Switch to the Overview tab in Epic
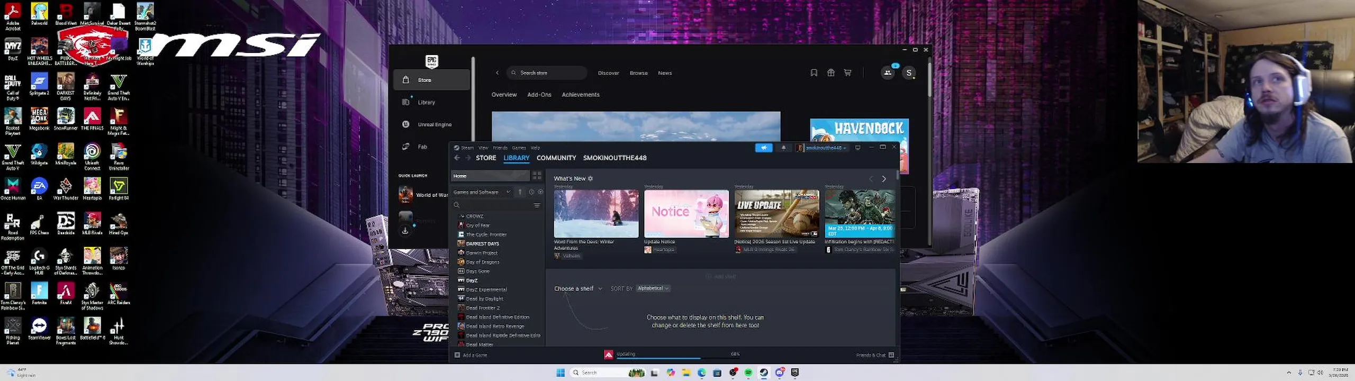The height and width of the screenshot is (381, 1355). tap(504, 95)
